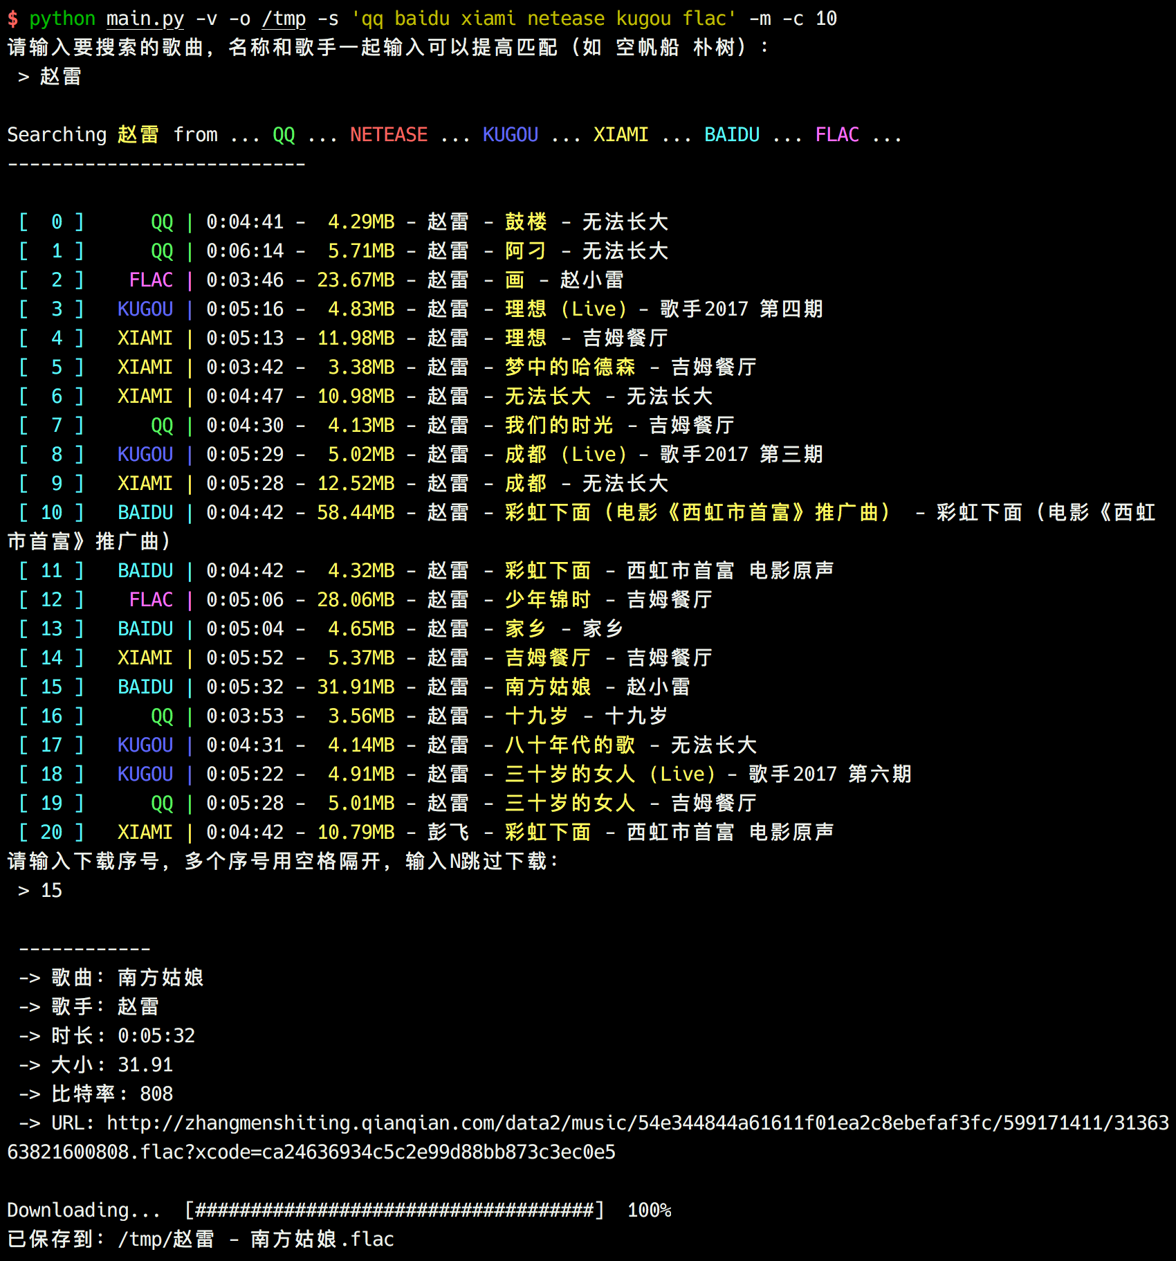This screenshot has height=1261, width=1176.
Task: Open the zhangmenshiting.qianqian.com download URL
Action: (588, 1137)
